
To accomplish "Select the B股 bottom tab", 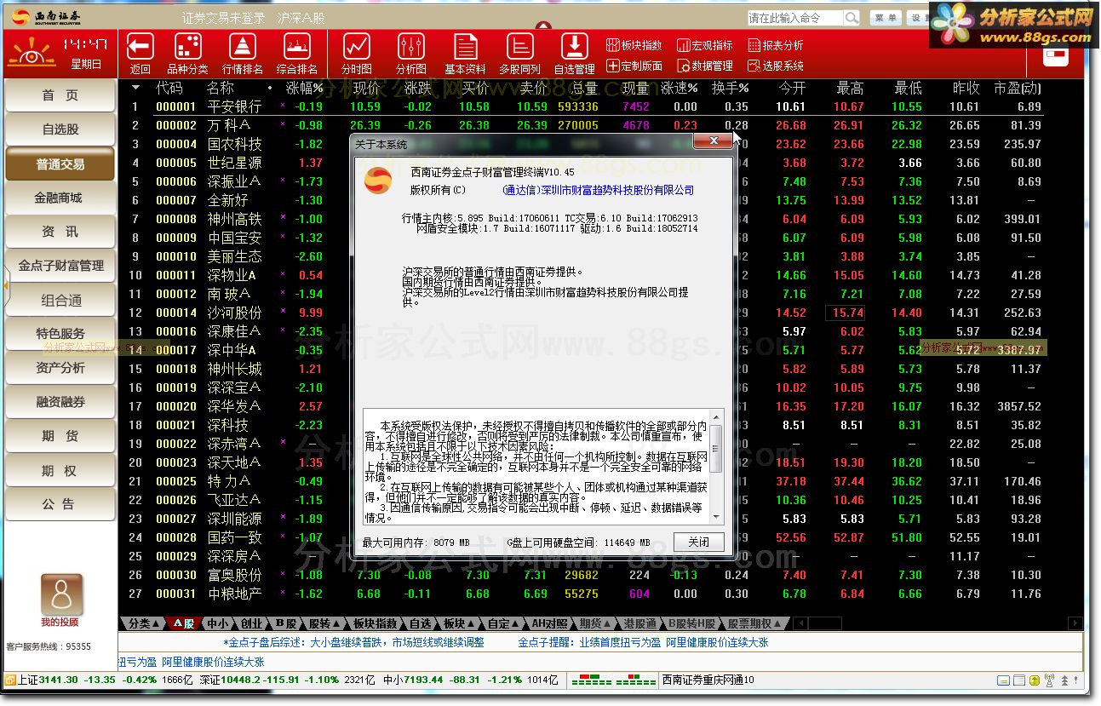I will click(284, 623).
